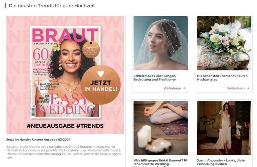257x167 pixels.
Task: Open the Schleier: Alles über Längen article title
Action: (x=155, y=78)
